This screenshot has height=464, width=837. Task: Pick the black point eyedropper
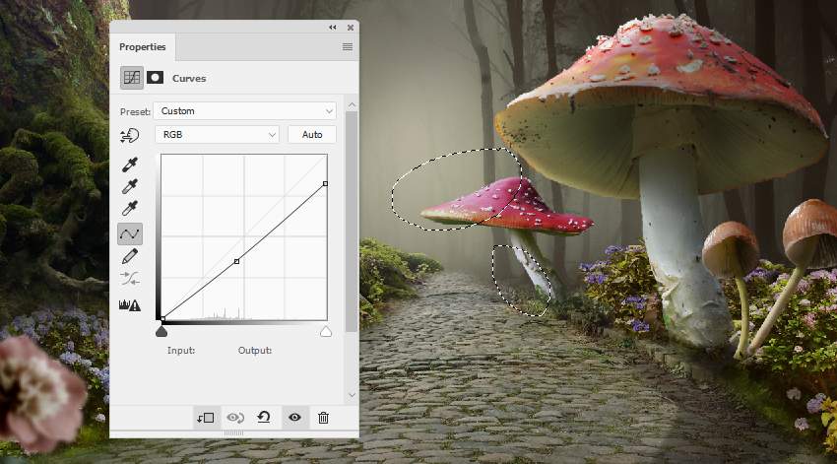point(130,165)
